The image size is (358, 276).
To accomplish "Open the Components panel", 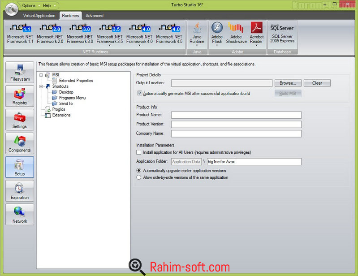I will pyautogui.click(x=20, y=143).
